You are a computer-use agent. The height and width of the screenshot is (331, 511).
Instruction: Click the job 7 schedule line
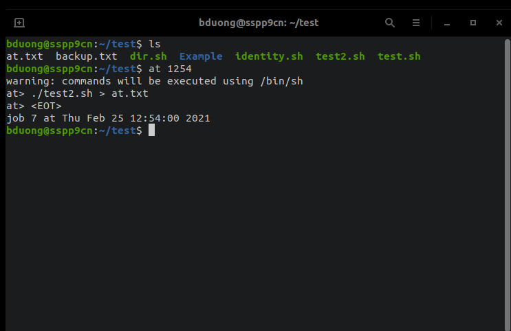point(108,118)
